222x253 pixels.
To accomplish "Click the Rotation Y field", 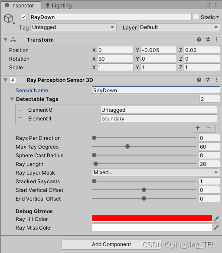I will tap(159, 59).
